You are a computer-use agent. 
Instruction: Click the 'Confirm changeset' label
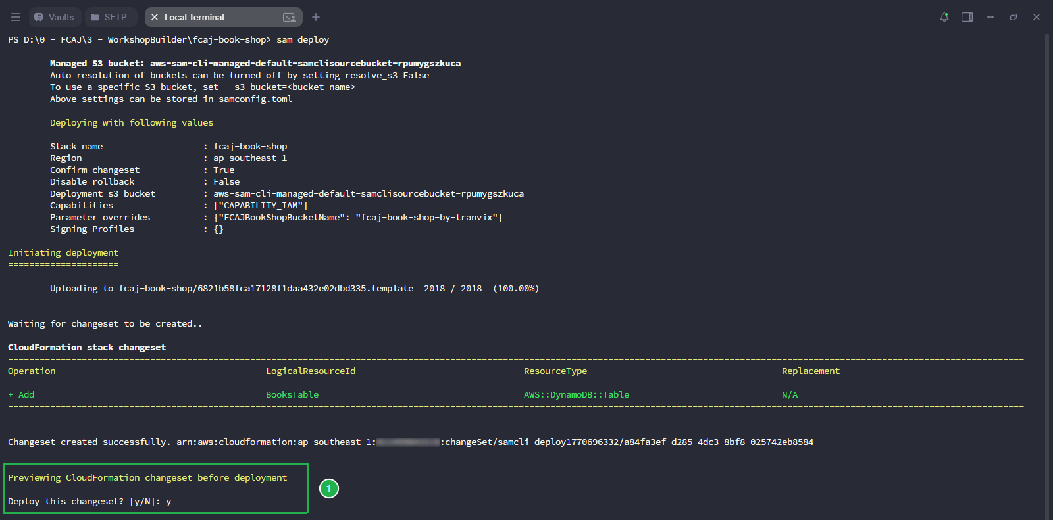95,170
